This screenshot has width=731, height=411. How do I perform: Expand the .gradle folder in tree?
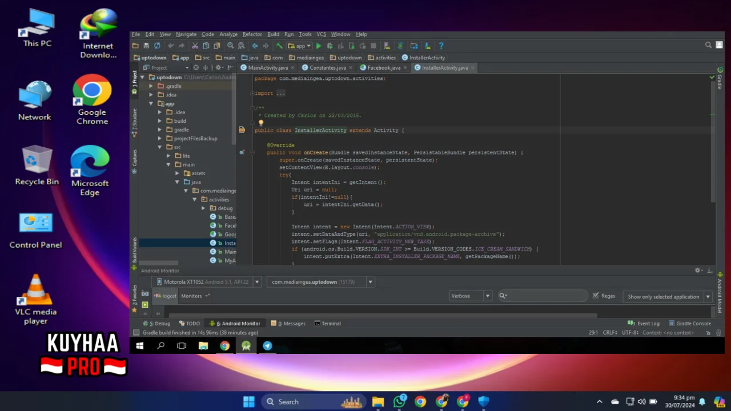(x=151, y=86)
